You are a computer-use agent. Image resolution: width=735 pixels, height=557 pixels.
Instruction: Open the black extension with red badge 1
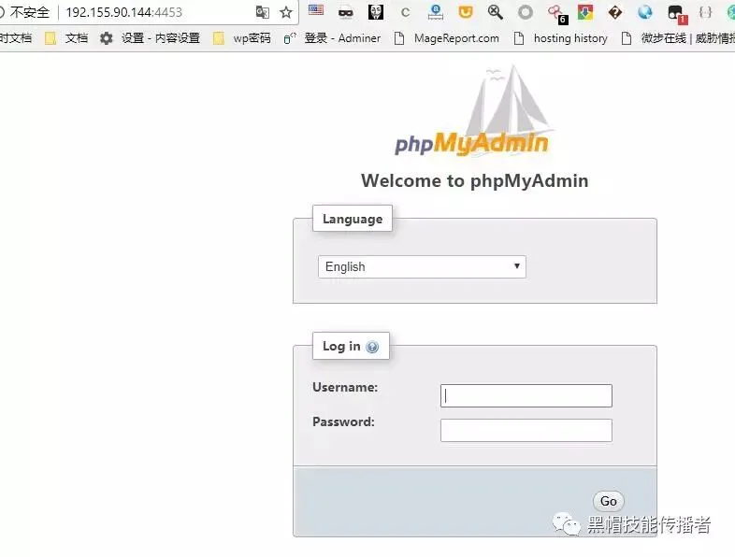pyautogui.click(x=677, y=14)
